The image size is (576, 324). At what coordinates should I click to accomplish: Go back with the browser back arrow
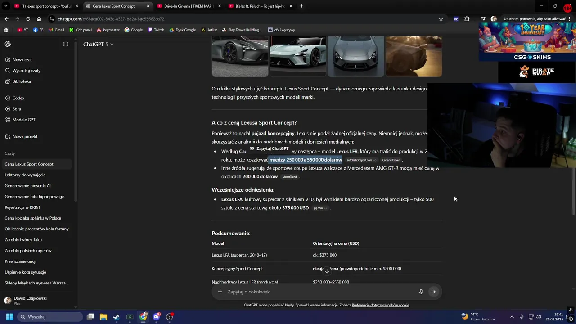point(6,19)
